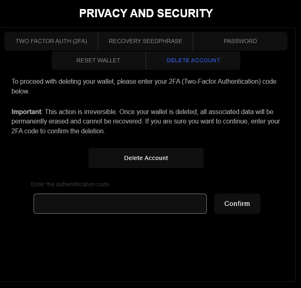Click the Privacy and Security heading
The height and width of the screenshot is (288, 301).
point(146,13)
